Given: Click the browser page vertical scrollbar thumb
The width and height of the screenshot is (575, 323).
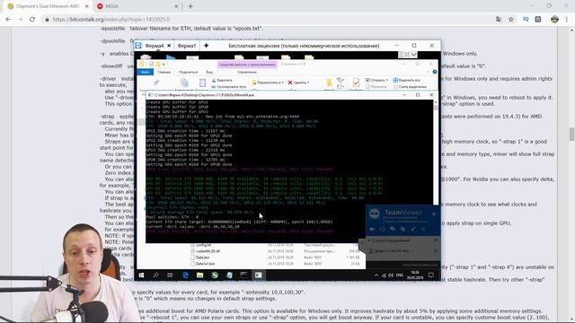Looking at the screenshot, I should 571,134.
